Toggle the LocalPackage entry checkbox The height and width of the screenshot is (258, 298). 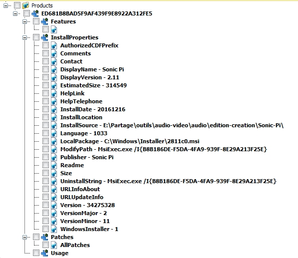[45, 141]
